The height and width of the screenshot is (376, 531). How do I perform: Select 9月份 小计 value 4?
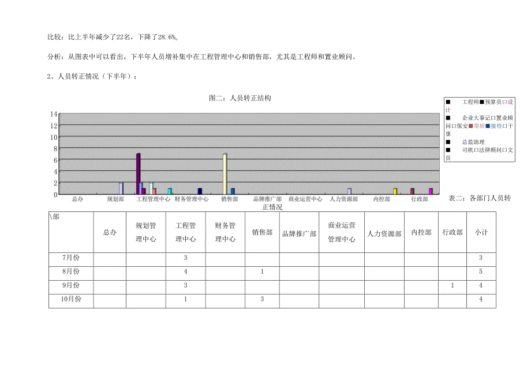click(x=481, y=285)
